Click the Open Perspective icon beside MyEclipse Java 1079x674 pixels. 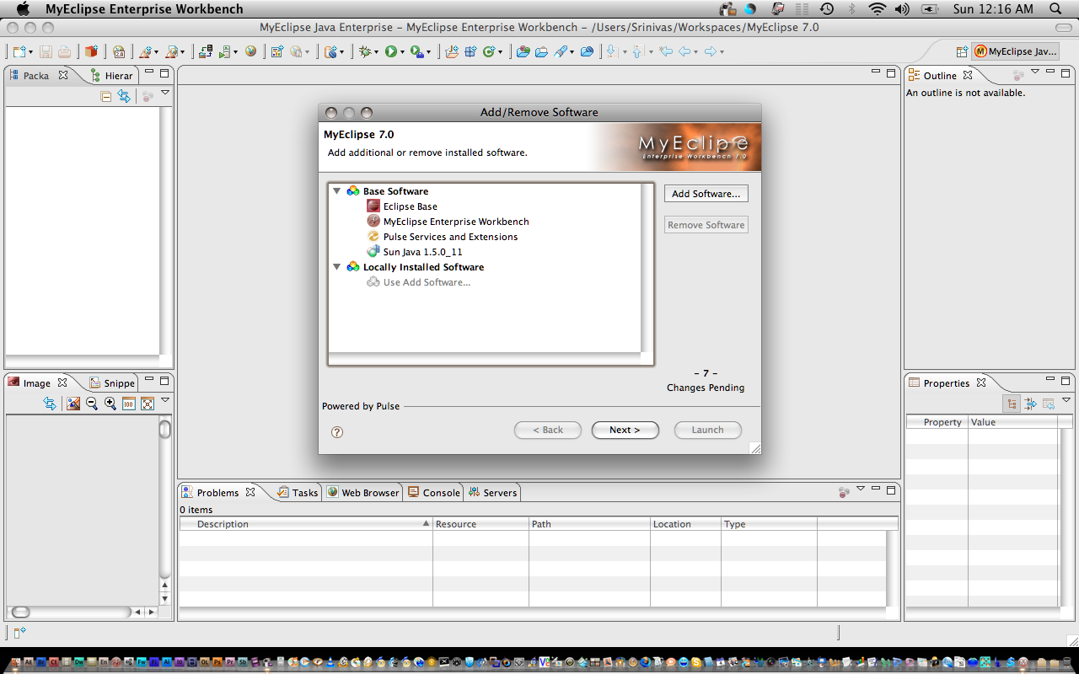[961, 51]
